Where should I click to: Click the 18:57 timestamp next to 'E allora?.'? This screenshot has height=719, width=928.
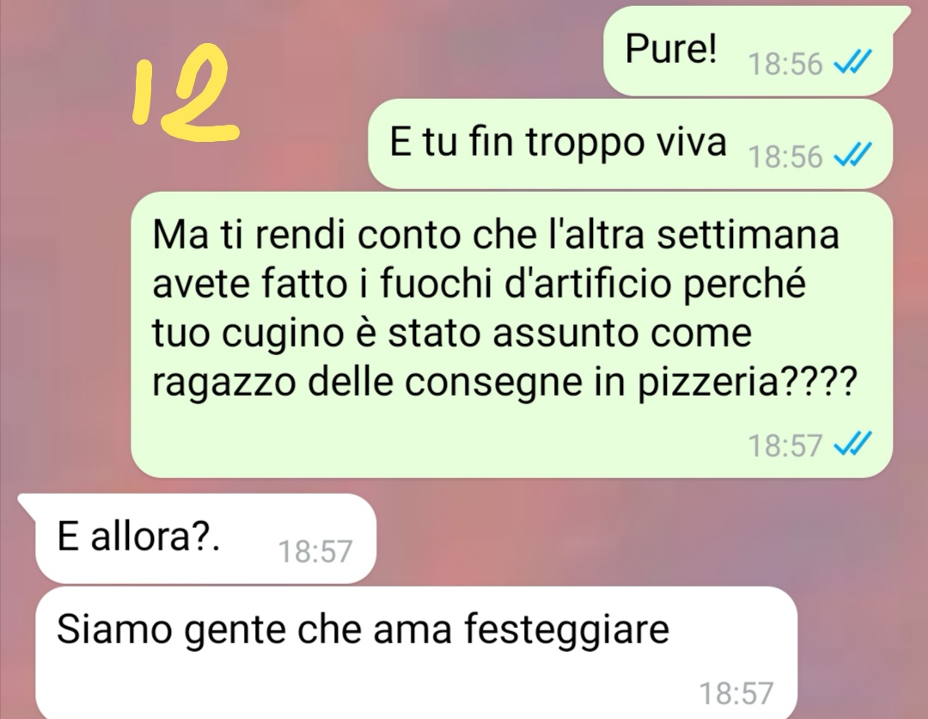coord(315,551)
